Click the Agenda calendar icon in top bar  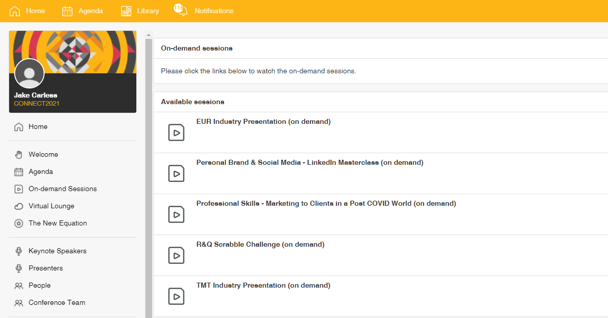tap(67, 11)
